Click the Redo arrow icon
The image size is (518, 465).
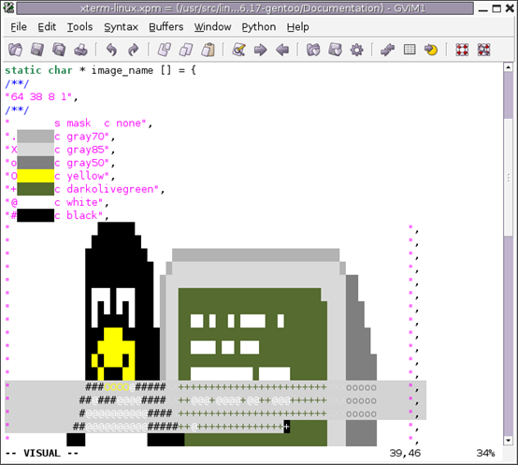[133, 50]
